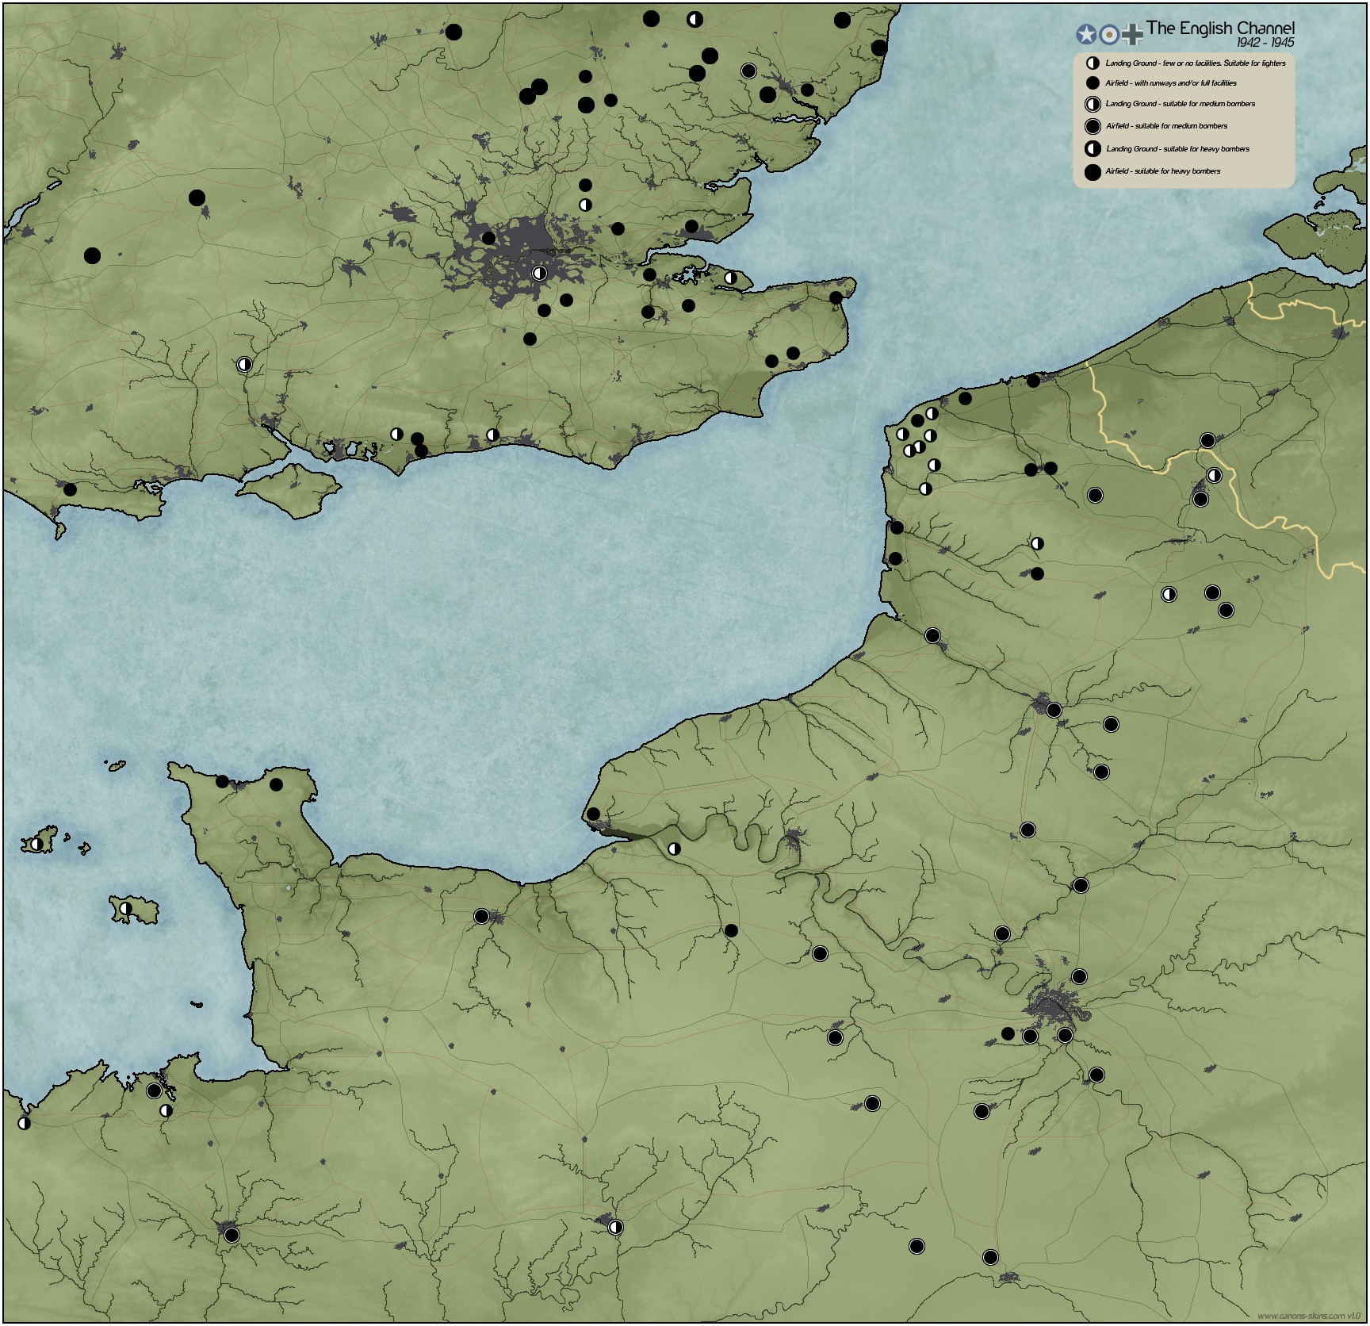Select the medium bomber airfield legend symbol
This screenshot has width=1370, height=1326.
[x=1093, y=127]
